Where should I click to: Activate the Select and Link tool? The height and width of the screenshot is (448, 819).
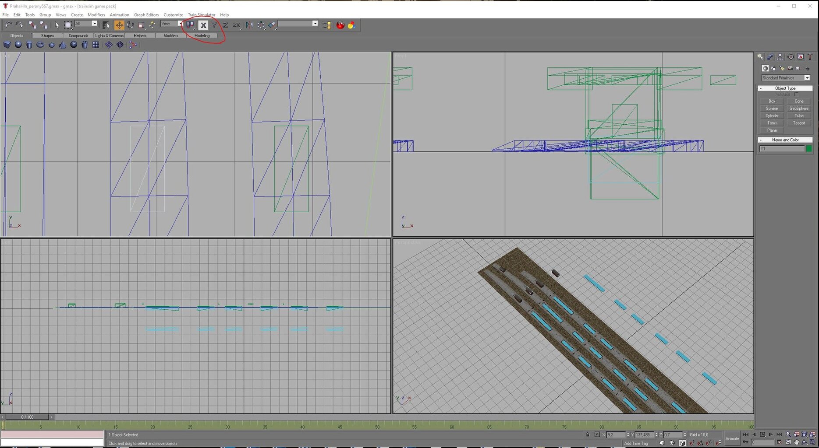tap(32, 25)
